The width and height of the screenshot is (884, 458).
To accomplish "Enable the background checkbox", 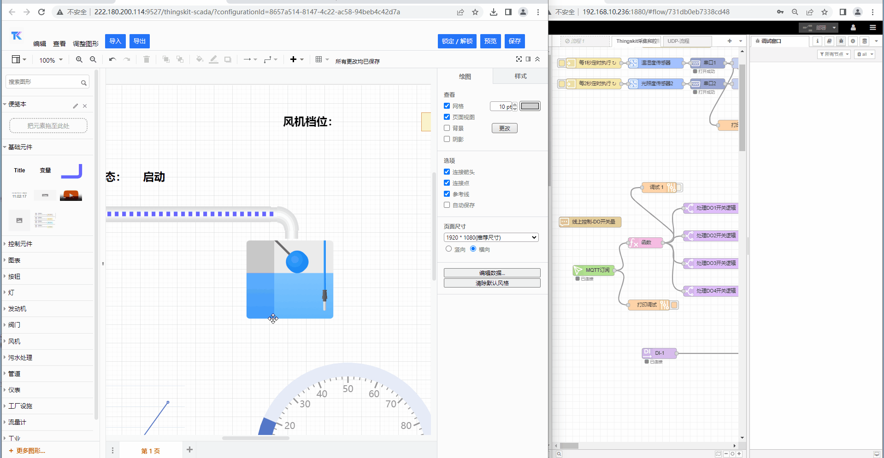I will click(x=447, y=128).
